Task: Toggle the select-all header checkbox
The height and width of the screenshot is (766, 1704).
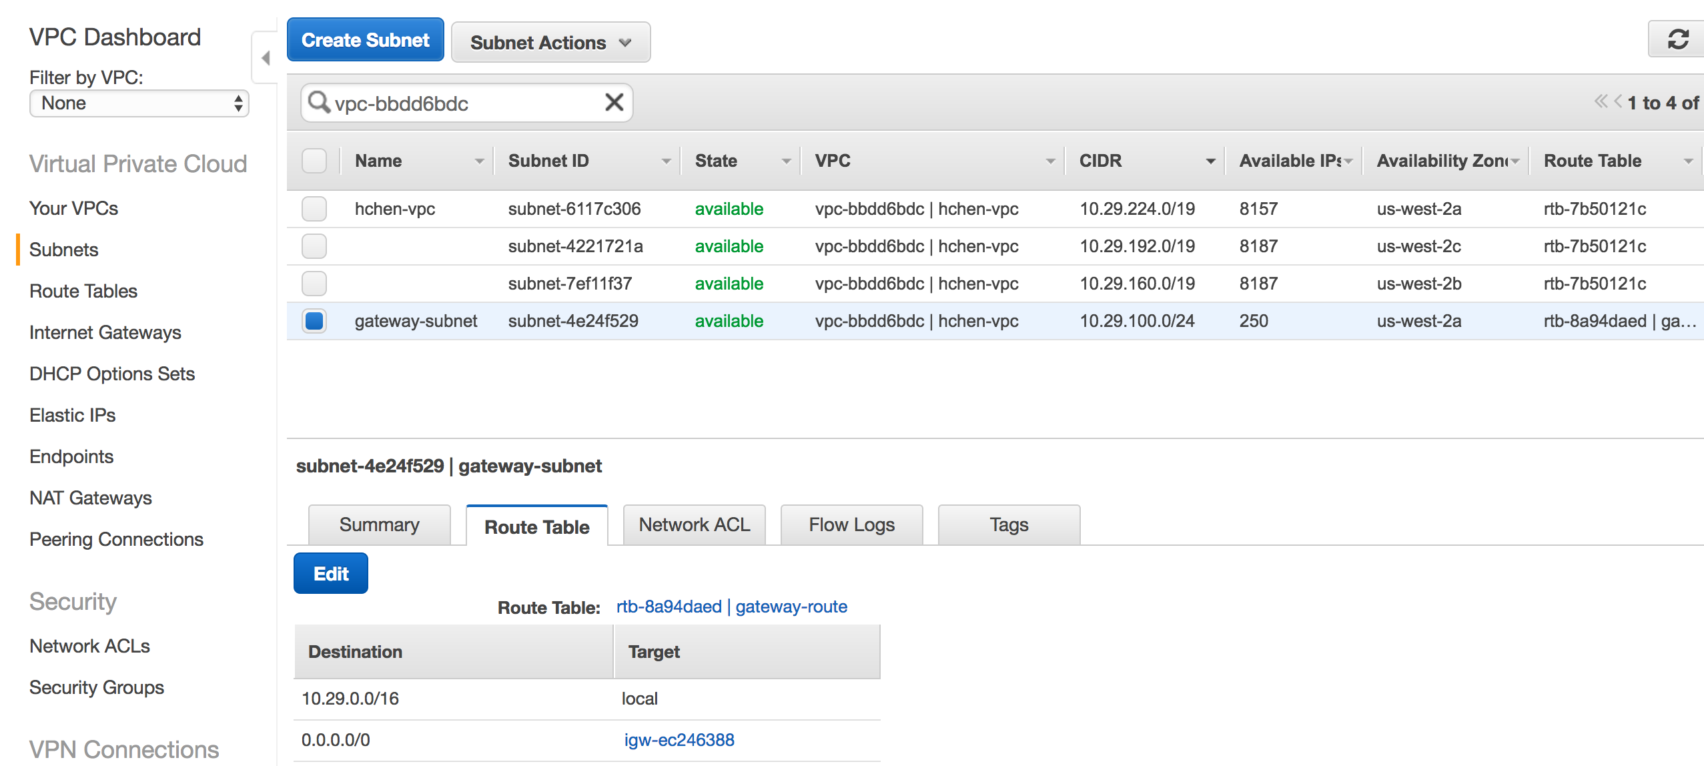Action: pos(314,161)
